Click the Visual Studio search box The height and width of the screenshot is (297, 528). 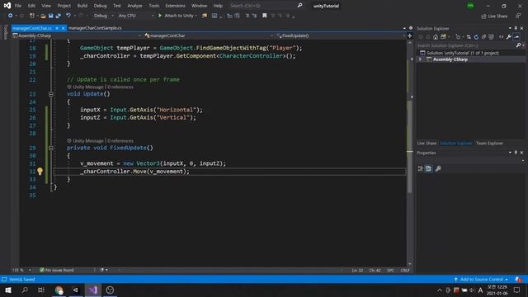point(266,6)
